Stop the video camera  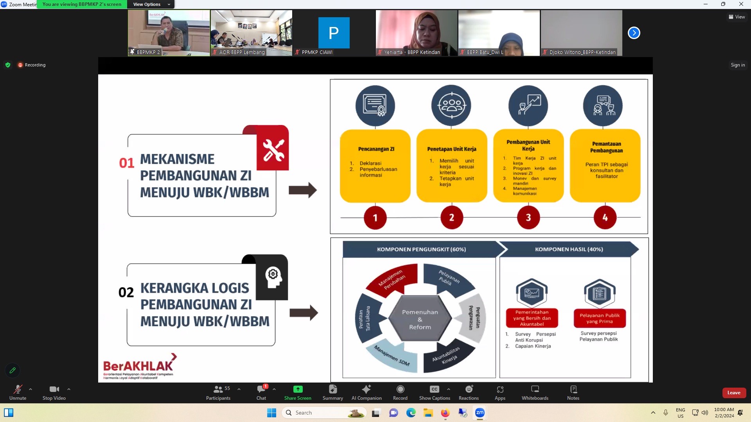pos(54,392)
